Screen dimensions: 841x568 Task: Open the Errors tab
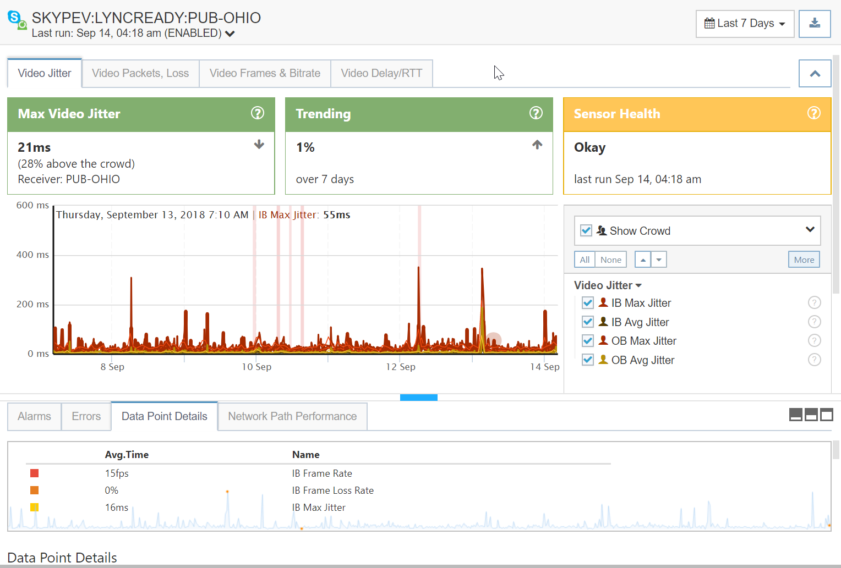pos(86,416)
